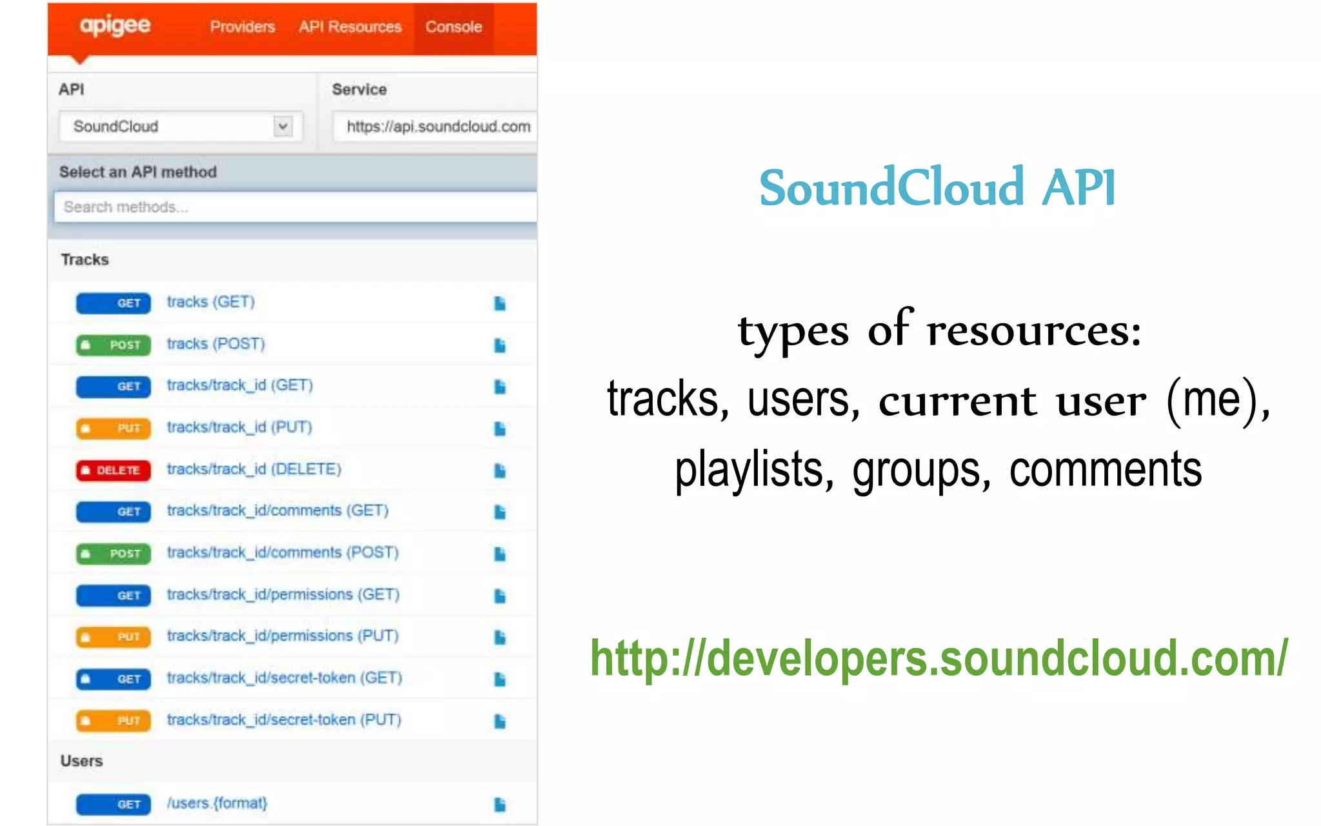Select the tracks/track_id/comments (POST) method link
Screen dimensions: 1321x826
(x=283, y=553)
